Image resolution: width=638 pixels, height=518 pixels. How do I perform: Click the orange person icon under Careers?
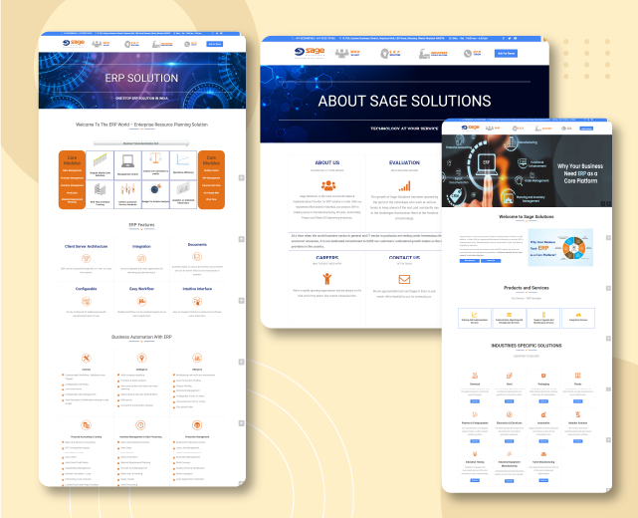click(327, 279)
